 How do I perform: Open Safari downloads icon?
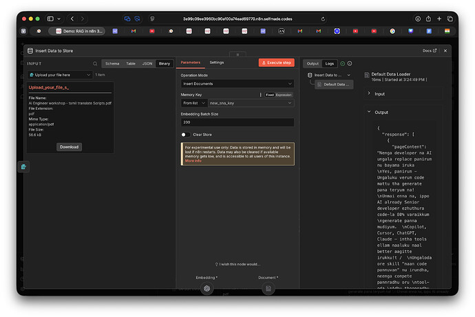coord(418,19)
